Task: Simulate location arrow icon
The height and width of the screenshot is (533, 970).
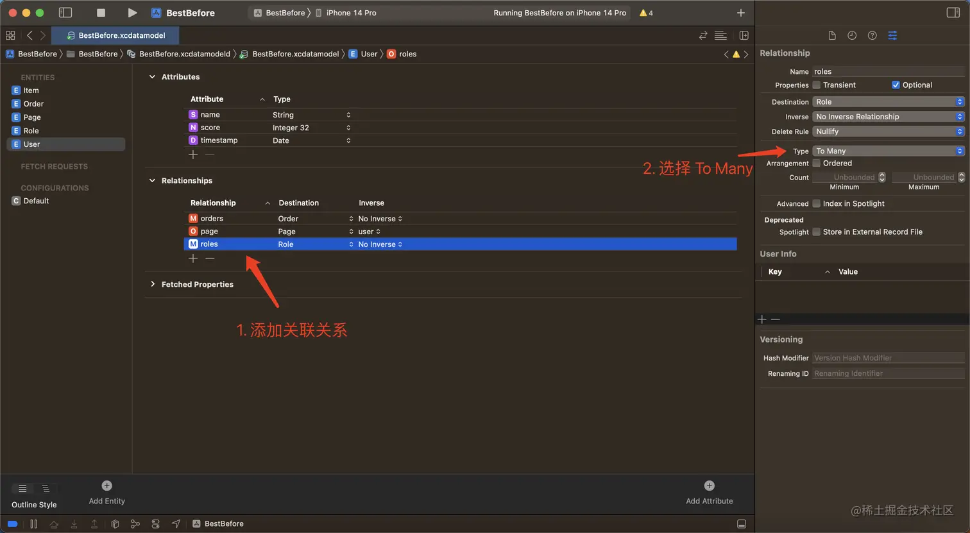Action: (x=176, y=523)
